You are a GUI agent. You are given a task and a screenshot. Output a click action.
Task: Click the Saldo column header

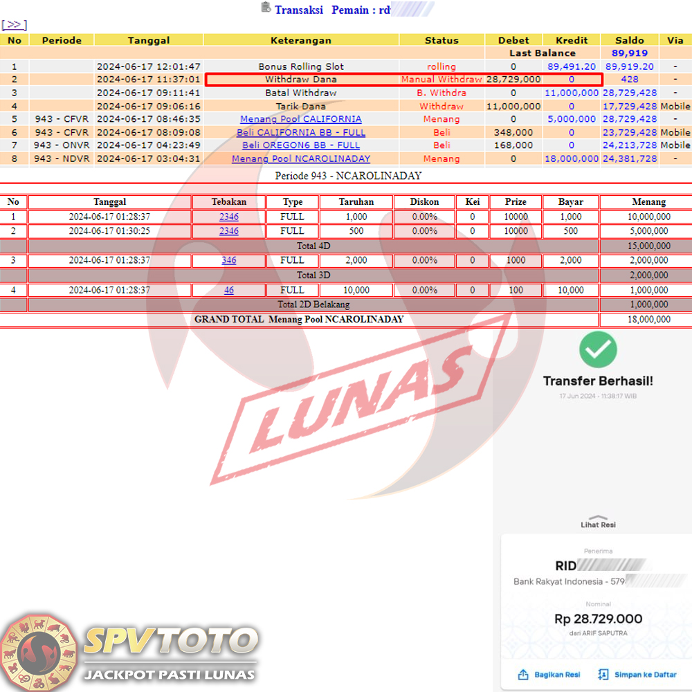[x=629, y=40]
